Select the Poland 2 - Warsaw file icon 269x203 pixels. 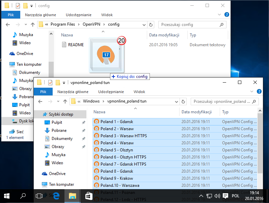[x=97, y=128]
